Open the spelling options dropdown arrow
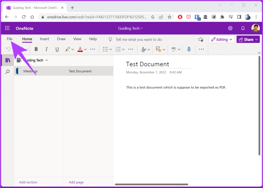Viewport: 263px width, 188px height. 179,49
